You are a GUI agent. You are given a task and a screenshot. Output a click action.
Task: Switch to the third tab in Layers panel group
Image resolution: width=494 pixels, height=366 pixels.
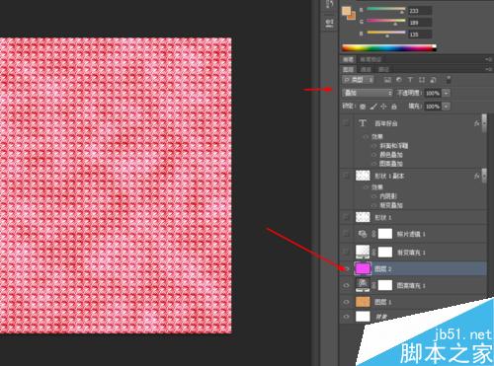pos(383,69)
